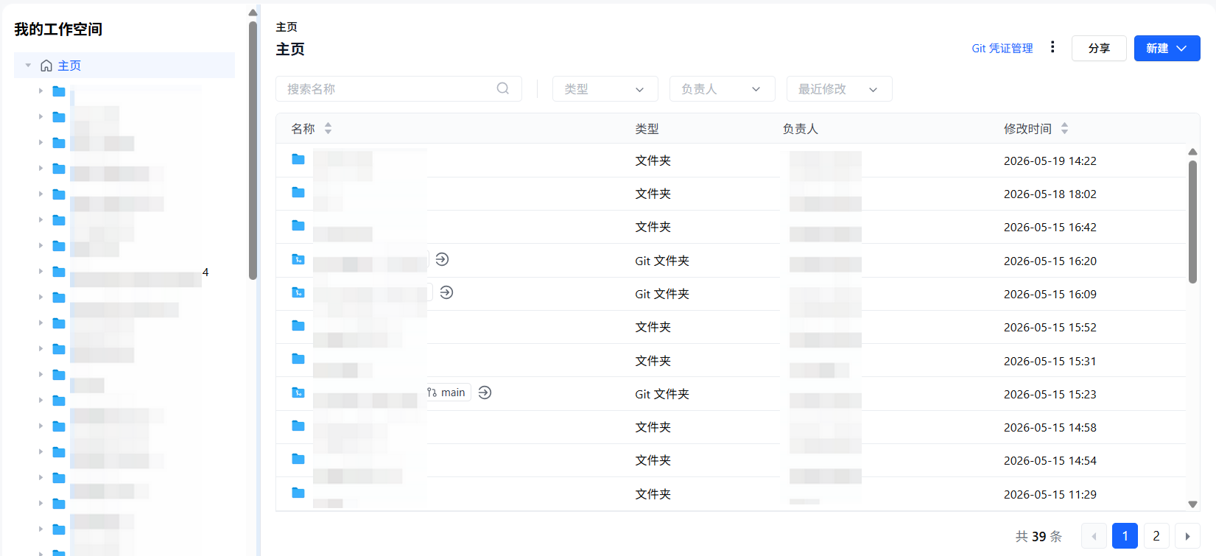
Task: Click timestamp 2026-05-15 14:58
Action: click(1050, 427)
